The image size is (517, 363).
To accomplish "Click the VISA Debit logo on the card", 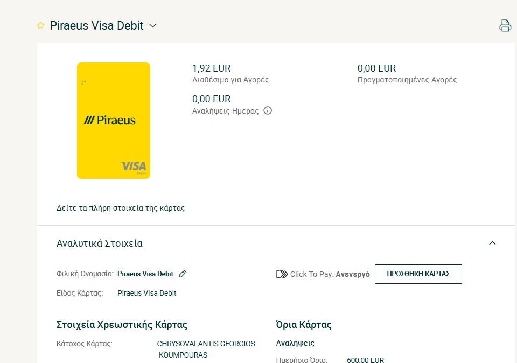I will (134, 167).
